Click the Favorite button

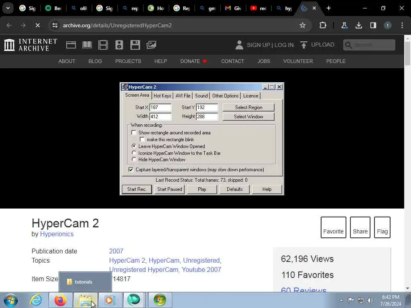coord(334,227)
